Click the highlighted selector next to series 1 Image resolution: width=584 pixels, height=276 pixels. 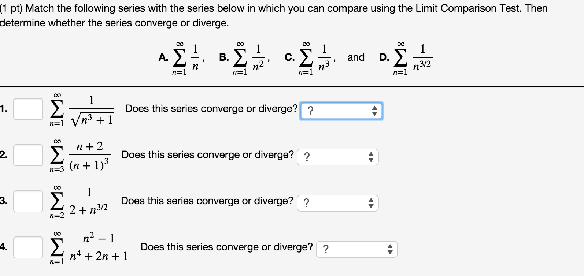[x=341, y=111]
